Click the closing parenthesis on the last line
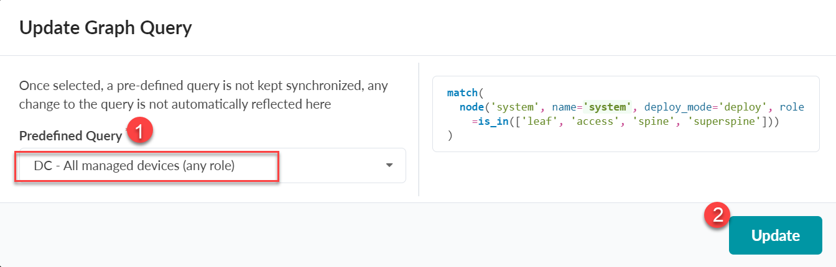The width and height of the screenshot is (836, 267). 450,136
